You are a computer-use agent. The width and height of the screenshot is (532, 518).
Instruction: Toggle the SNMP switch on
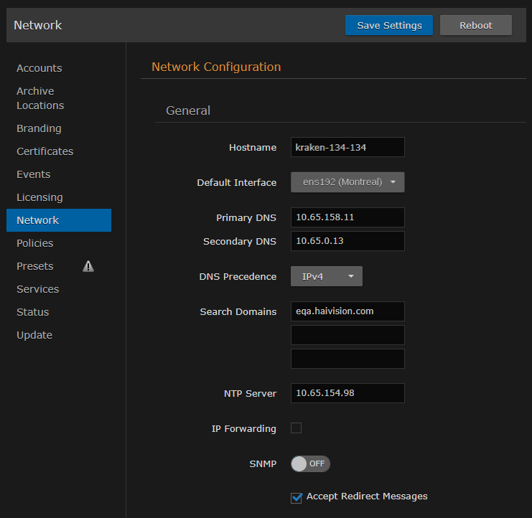(310, 463)
